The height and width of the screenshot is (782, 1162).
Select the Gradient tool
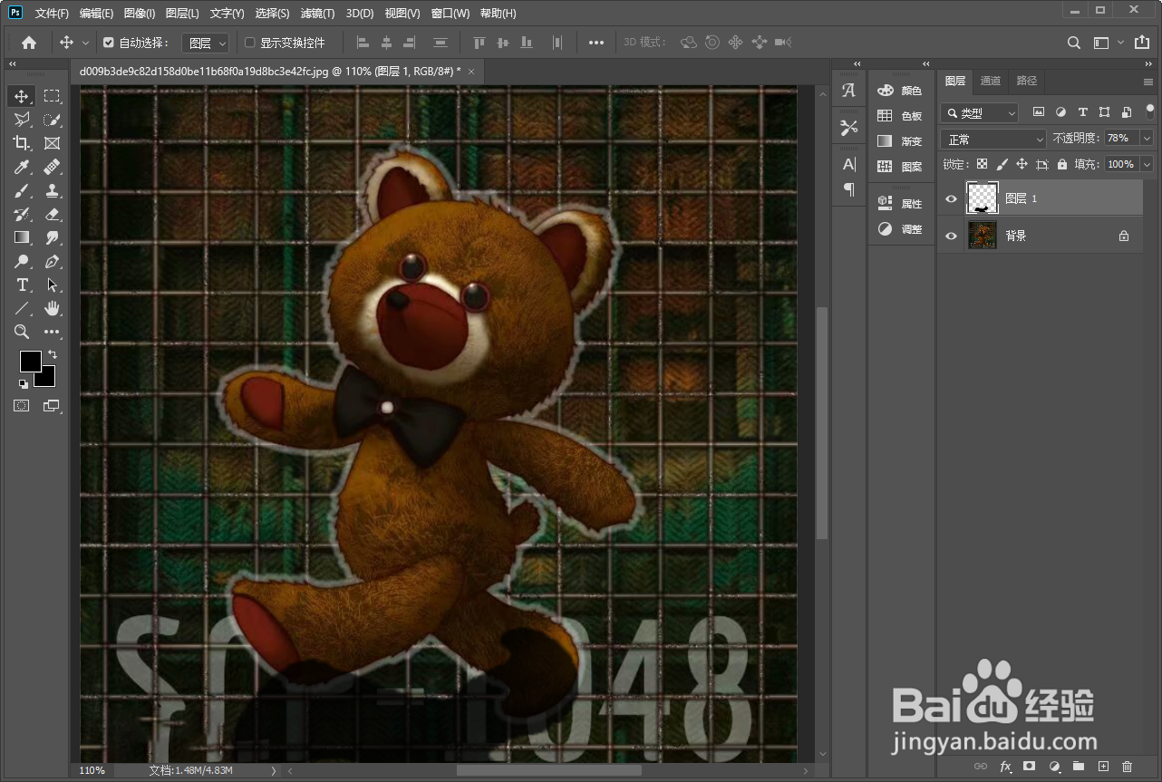22,237
